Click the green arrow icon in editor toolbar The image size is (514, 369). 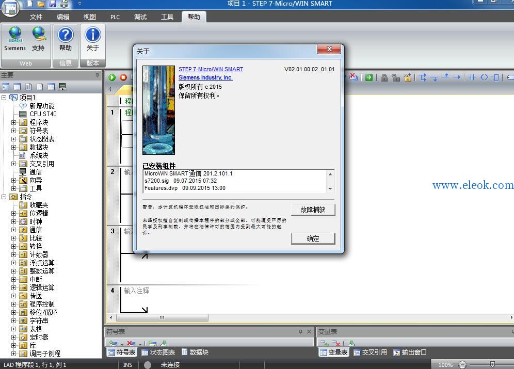click(x=369, y=77)
